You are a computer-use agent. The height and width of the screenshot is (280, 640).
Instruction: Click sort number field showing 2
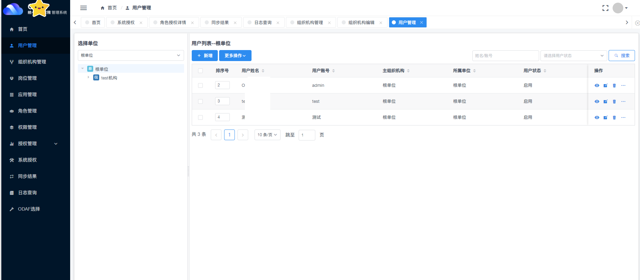pyautogui.click(x=222, y=85)
